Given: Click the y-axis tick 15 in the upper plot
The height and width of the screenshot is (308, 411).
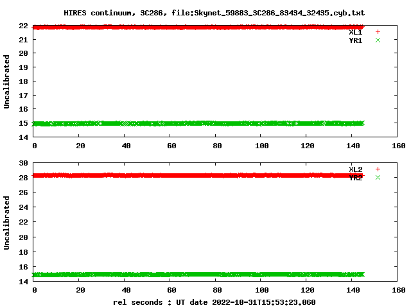Looking at the screenshot, I should 23,123.
